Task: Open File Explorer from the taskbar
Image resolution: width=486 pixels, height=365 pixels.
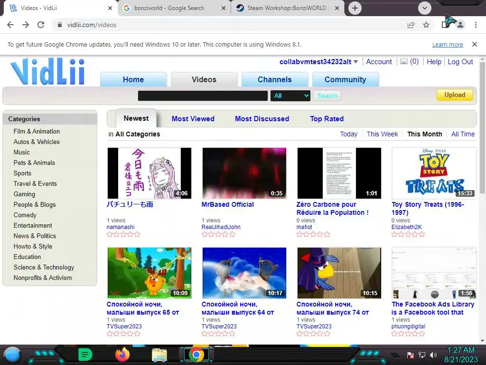Action: click(159, 355)
